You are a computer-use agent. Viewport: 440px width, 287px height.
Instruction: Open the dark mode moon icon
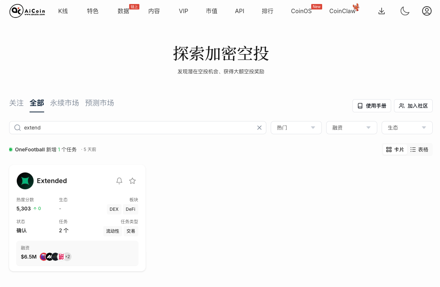coord(405,11)
